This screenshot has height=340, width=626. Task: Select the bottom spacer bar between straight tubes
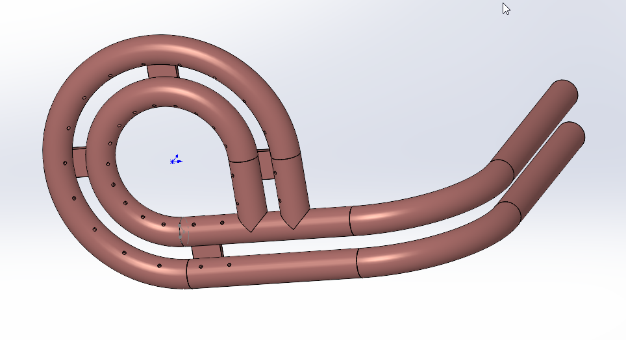tap(207, 252)
